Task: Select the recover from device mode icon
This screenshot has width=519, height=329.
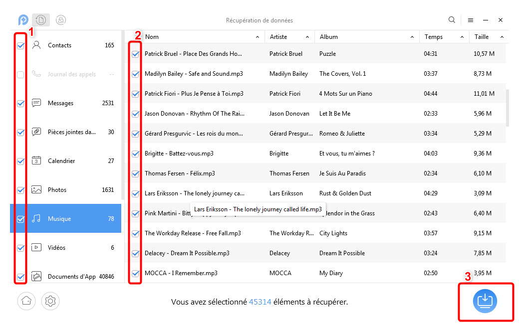Action: click(41, 20)
